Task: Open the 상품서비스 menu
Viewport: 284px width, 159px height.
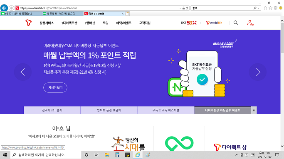Action: point(47,23)
